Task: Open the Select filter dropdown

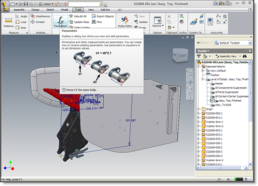Action: [x=53, y=4]
